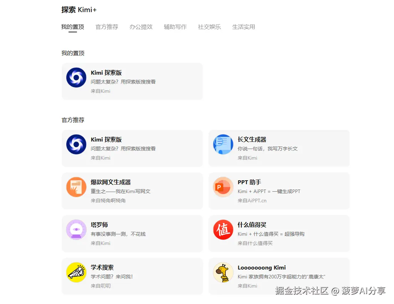
Task: Click the 学术搜索 megaphone icon
Action: 76,272
